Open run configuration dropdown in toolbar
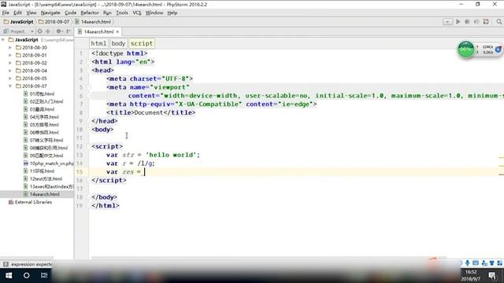 click(447, 22)
